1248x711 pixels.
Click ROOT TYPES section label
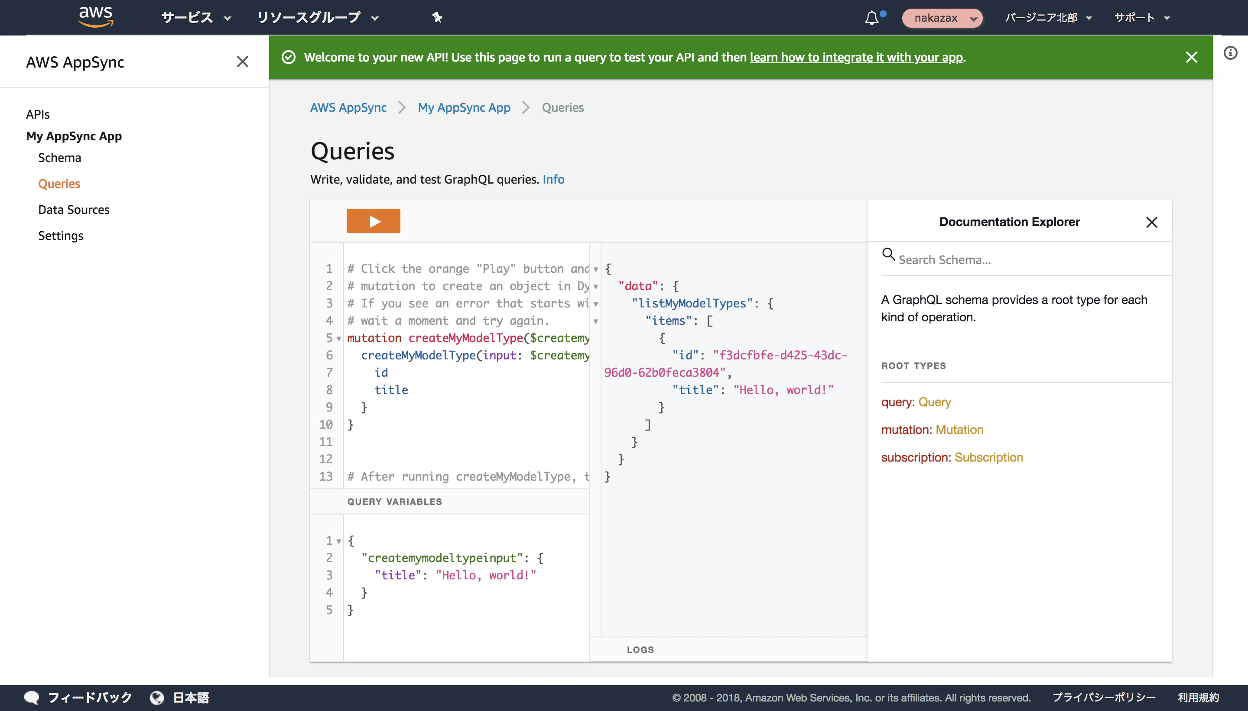pos(913,366)
